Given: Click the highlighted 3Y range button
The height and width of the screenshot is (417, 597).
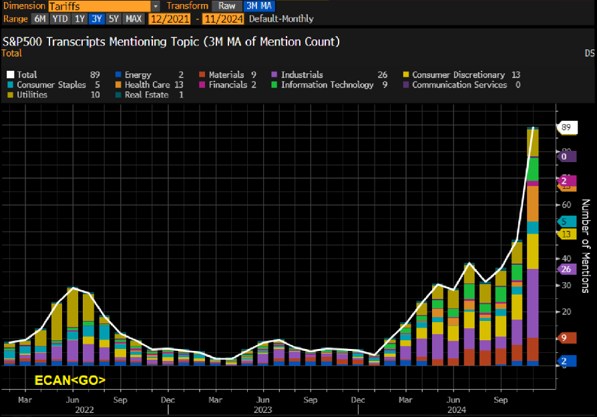Looking at the screenshot, I should 97,19.
